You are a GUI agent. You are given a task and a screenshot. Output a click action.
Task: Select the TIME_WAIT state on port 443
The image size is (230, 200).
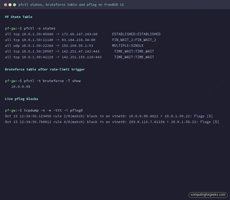click(x=134, y=51)
